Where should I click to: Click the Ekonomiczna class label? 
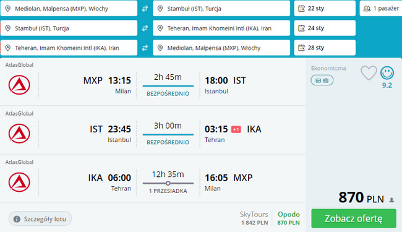[x=328, y=69]
